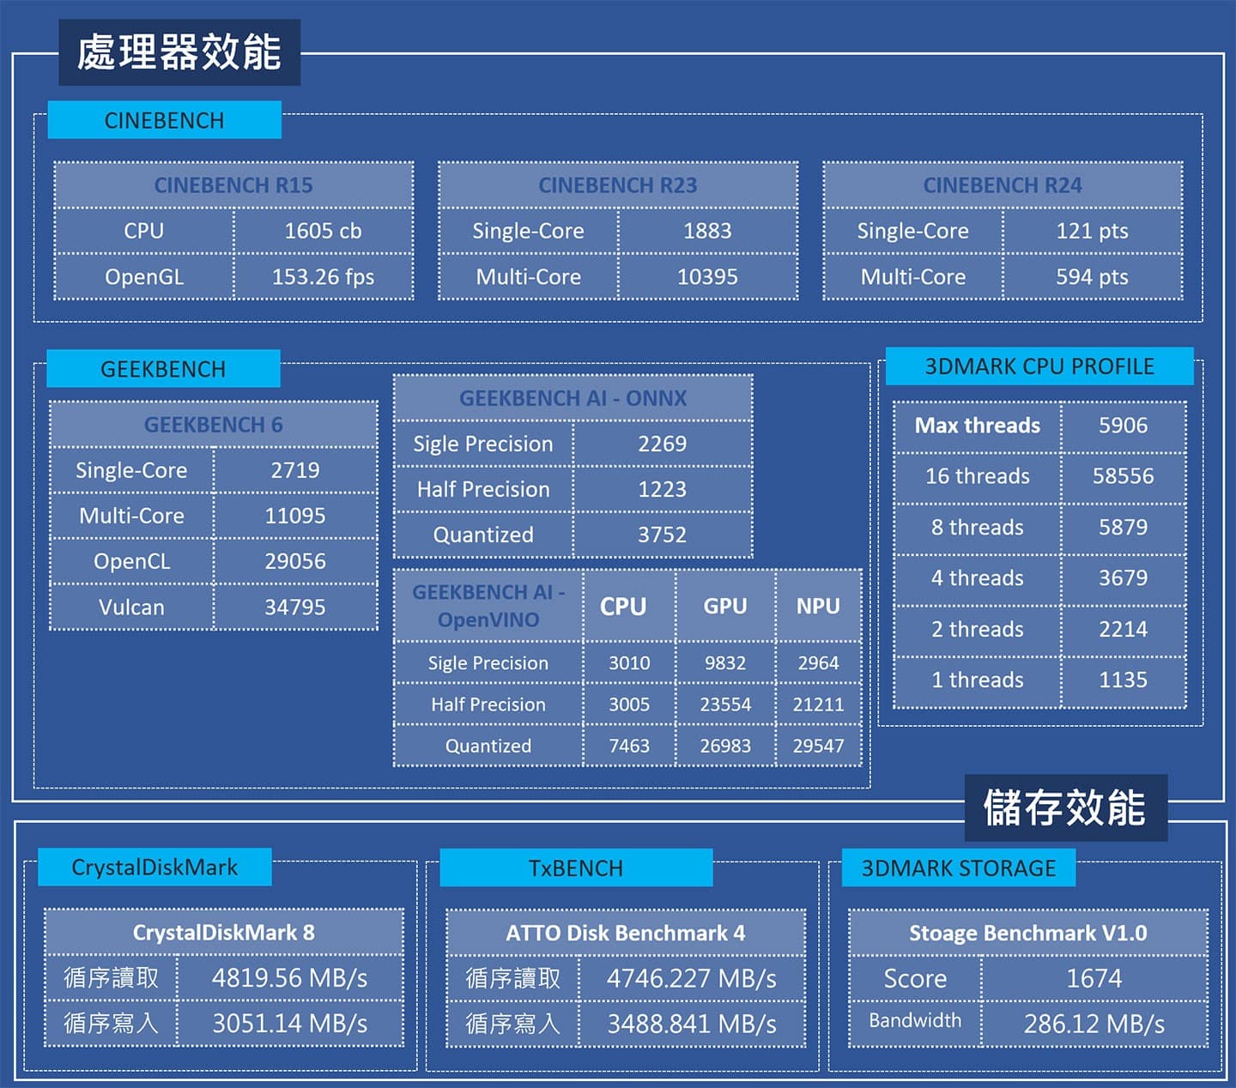Click the TxBENCH blue label
The height and width of the screenshot is (1088, 1236).
[576, 868]
